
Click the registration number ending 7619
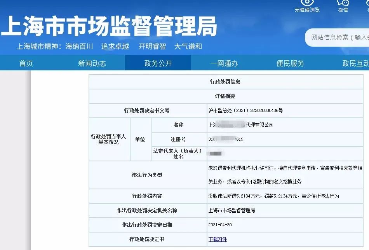[x=226, y=139]
